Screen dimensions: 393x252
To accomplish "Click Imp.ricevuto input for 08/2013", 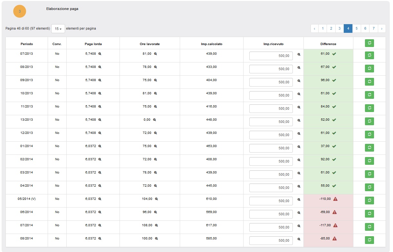I will tap(271, 69).
